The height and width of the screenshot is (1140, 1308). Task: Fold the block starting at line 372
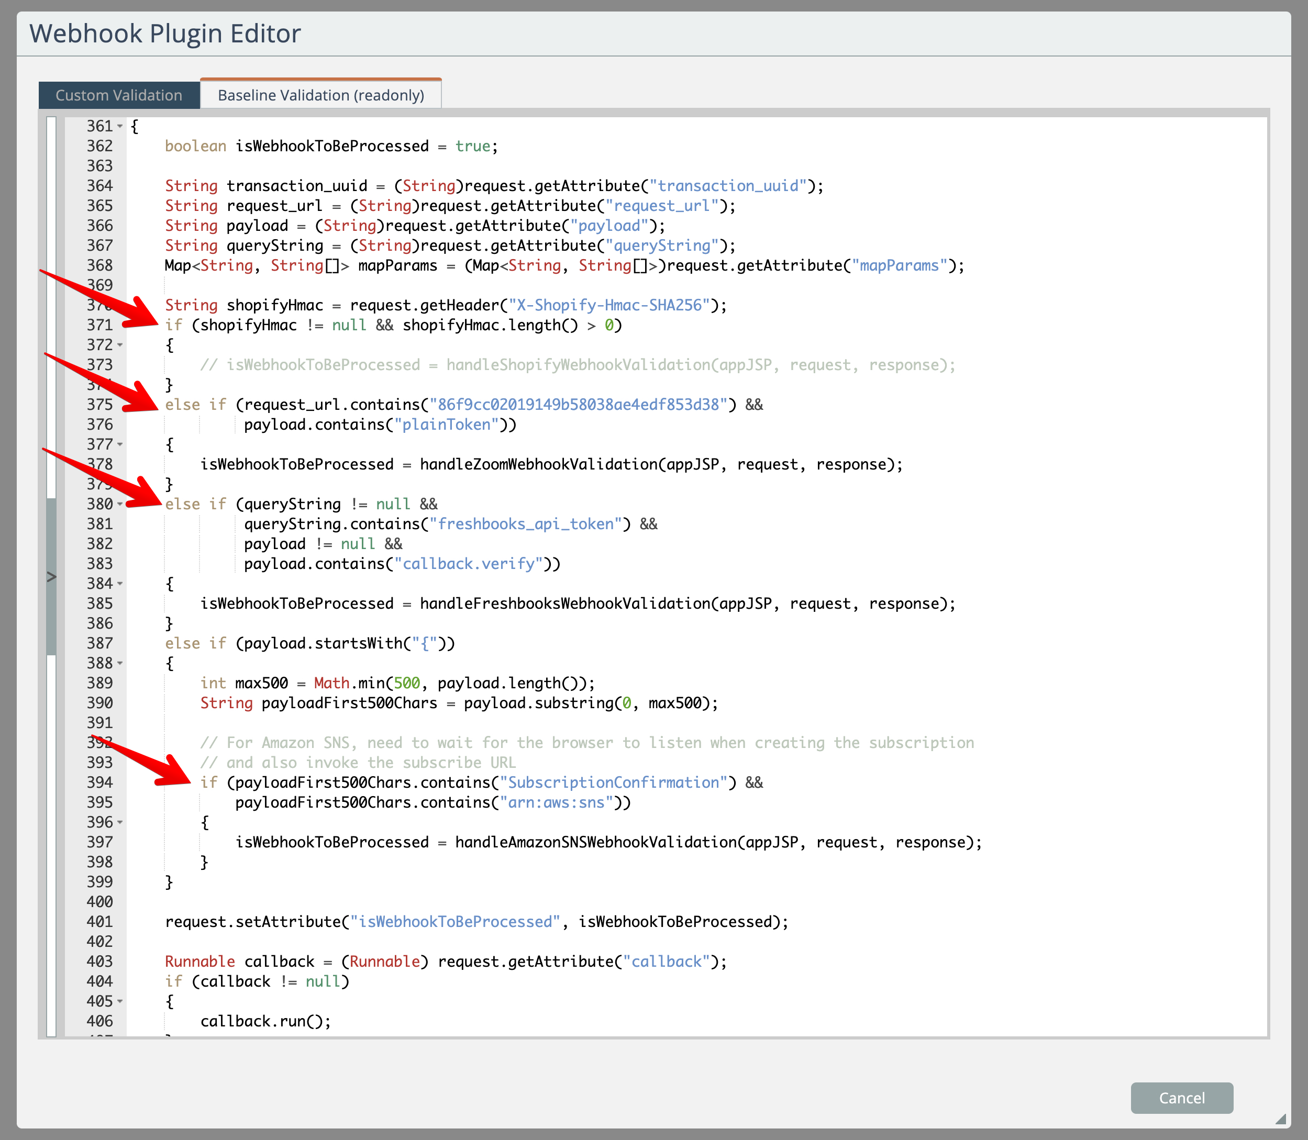120,345
